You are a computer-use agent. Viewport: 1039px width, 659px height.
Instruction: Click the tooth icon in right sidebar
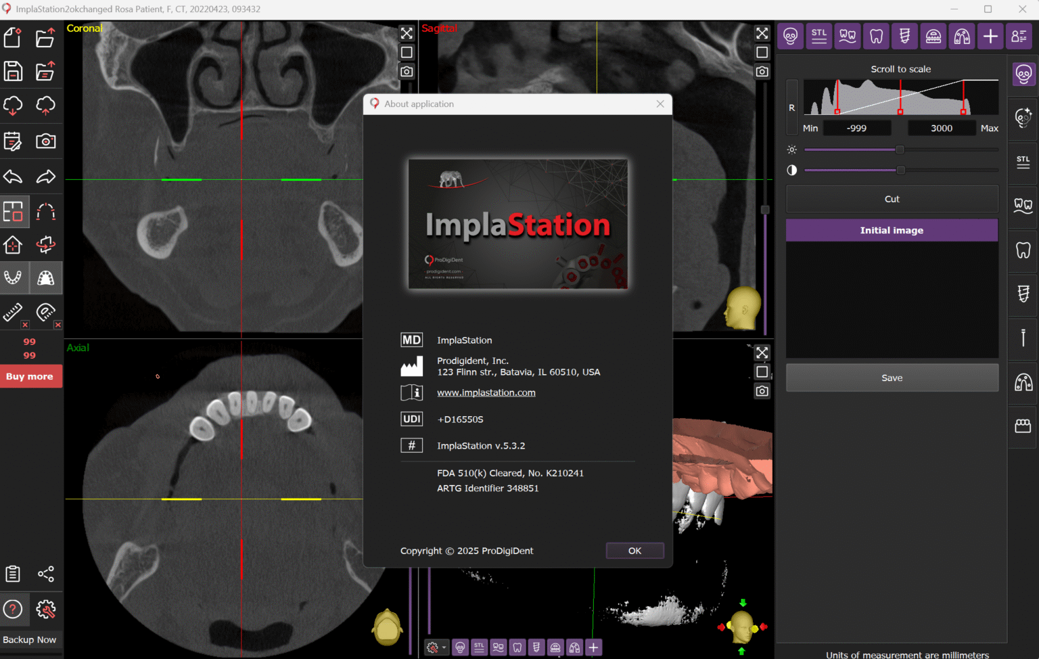1023,250
